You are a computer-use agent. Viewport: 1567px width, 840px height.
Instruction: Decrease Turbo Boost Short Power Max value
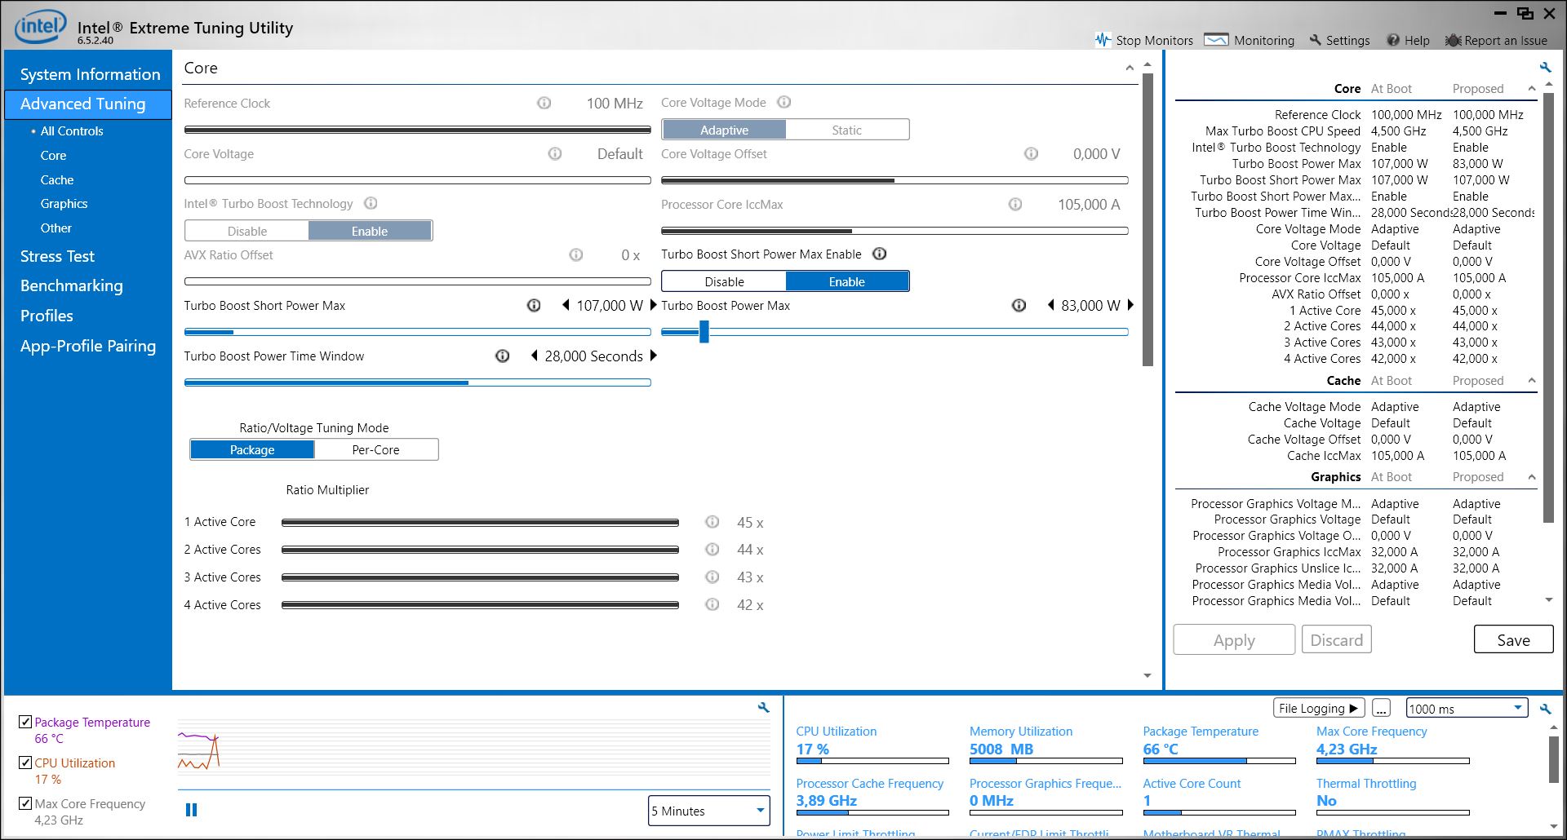(x=566, y=305)
